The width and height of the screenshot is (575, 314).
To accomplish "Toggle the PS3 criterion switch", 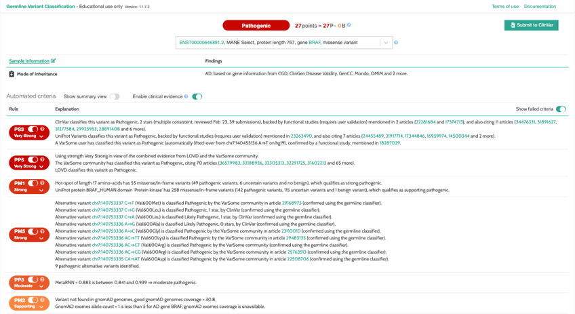I will coord(33,129).
